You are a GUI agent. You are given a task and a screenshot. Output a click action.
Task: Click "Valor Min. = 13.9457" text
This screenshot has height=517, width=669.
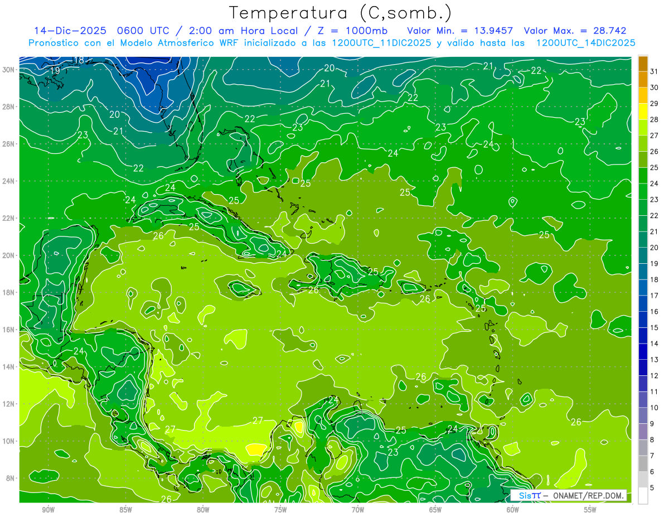pos(460,31)
